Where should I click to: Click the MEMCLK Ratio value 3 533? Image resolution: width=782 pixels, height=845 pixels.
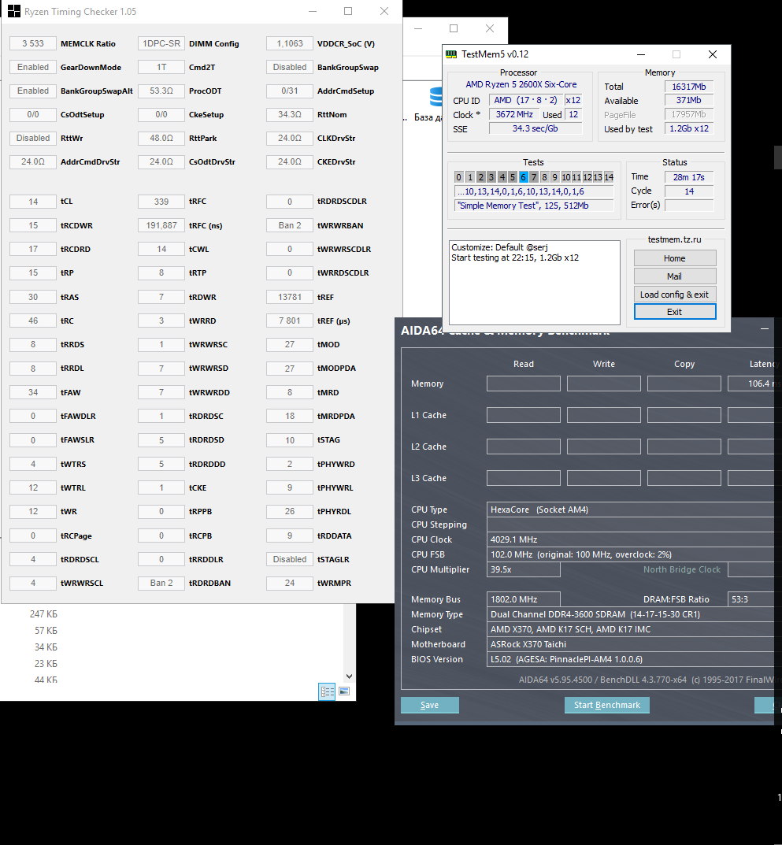(33, 43)
